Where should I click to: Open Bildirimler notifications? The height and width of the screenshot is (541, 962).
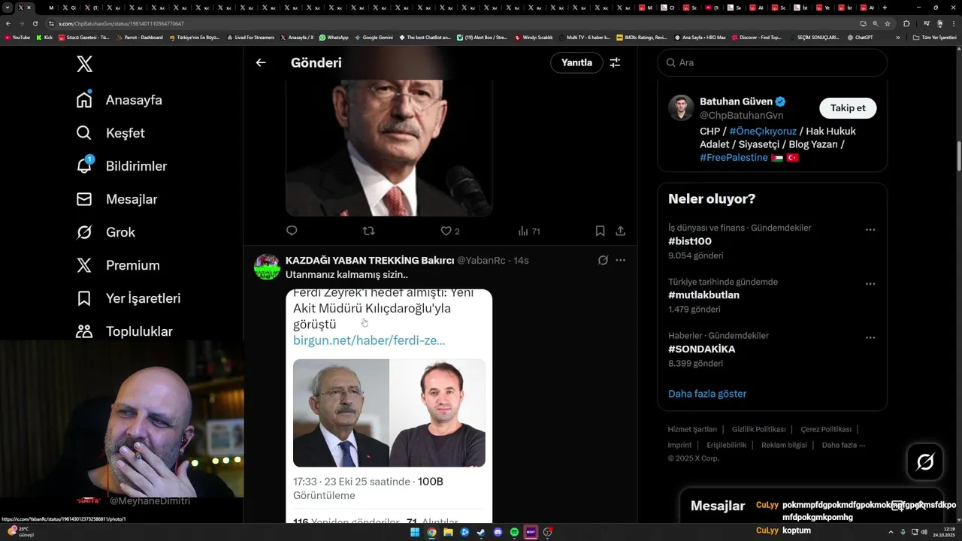coord(122,166)
